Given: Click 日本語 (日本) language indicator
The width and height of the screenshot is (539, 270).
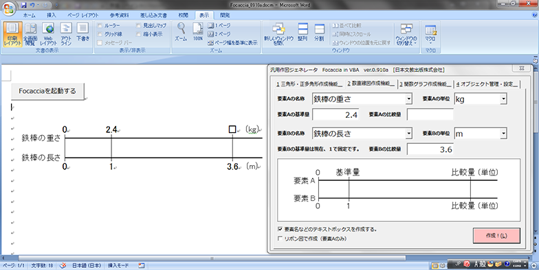Looking at the screenshot, I should [87, 266].
